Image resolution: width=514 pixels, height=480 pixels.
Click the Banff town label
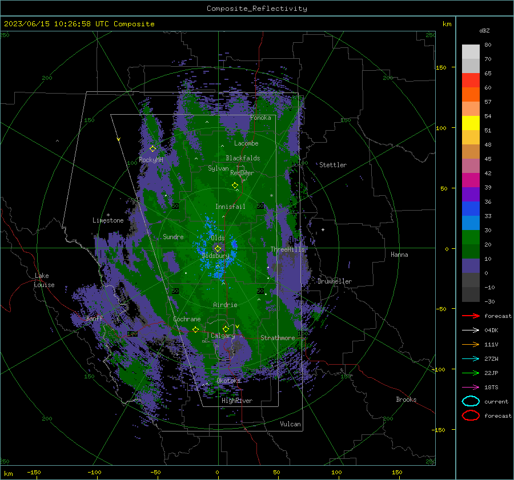pyautogui.click(x=94, y=318)
